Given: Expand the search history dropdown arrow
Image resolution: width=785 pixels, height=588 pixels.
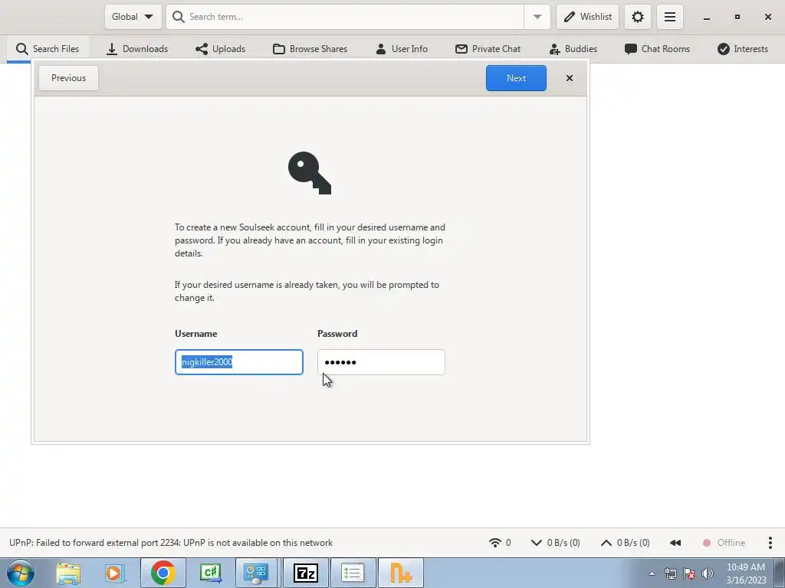Looking at the screenshot, I should click(x=537, y=17).
